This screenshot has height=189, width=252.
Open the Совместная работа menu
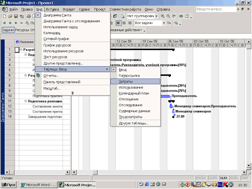pyautogui.click(x=125, y=10)
